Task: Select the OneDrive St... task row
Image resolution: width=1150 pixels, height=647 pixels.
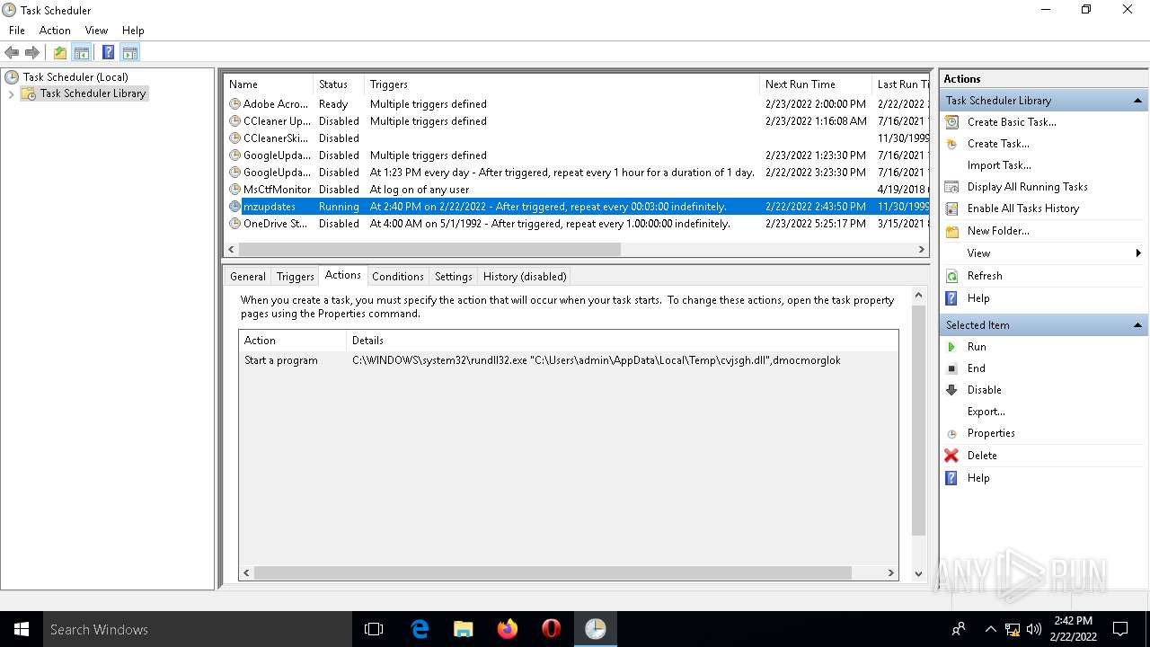Action: 576,224
